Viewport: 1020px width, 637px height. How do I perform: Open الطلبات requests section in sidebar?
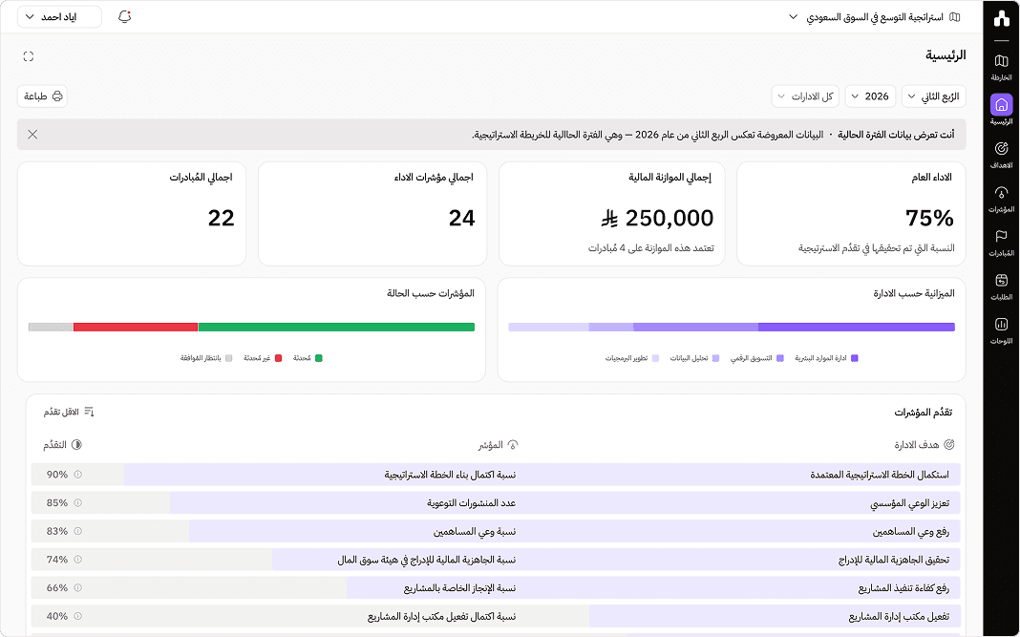1001,287
